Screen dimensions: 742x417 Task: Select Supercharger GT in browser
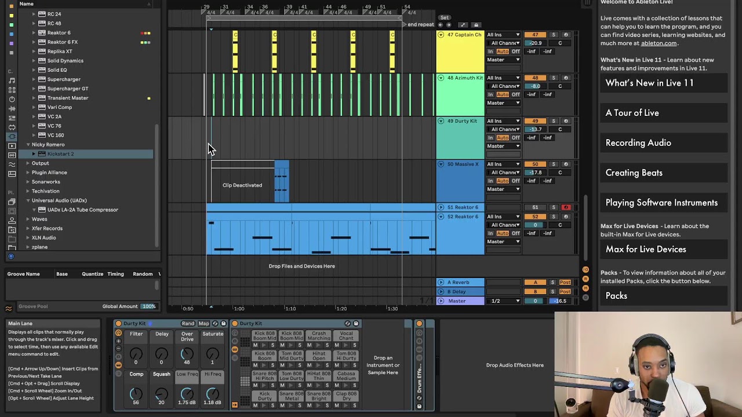(x=68, y=89)
